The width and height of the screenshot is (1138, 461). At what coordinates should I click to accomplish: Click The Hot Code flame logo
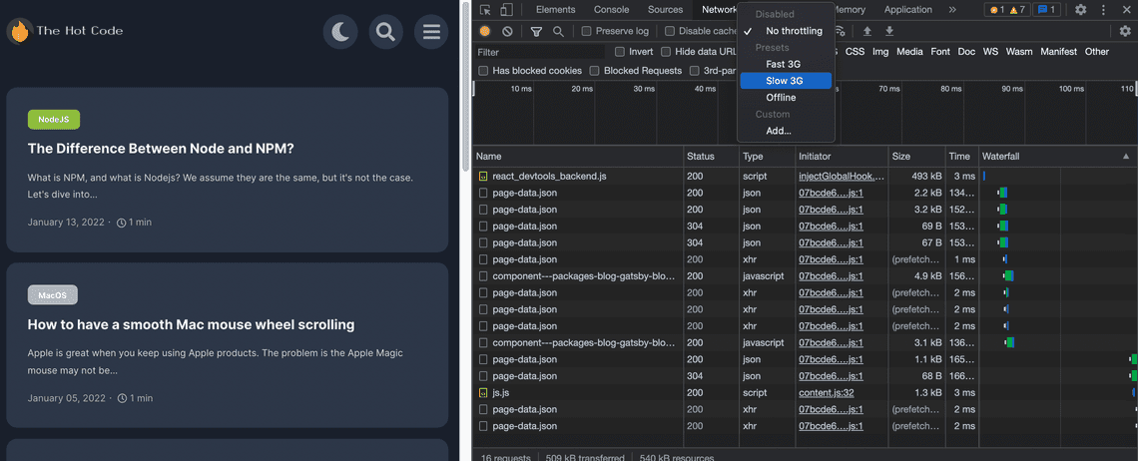pyautogui.click(x=20, y=31)
